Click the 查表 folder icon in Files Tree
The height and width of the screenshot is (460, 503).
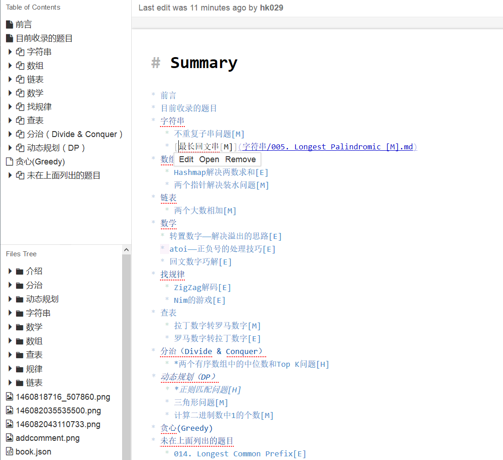coord(20,355)
